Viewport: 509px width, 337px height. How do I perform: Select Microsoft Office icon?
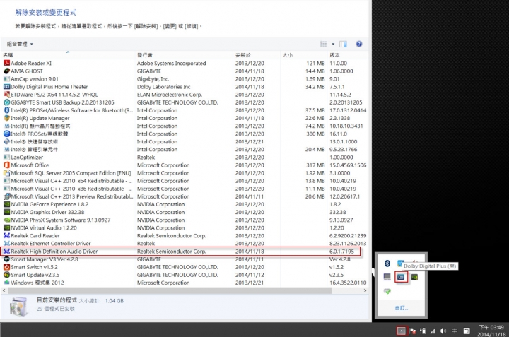tap(6, 165)
